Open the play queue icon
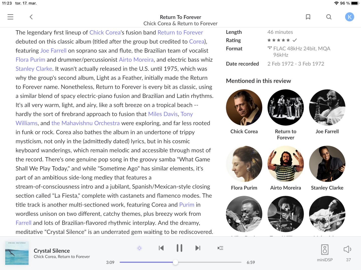This screenshot has width=361, height=270. tap(220, 248)
